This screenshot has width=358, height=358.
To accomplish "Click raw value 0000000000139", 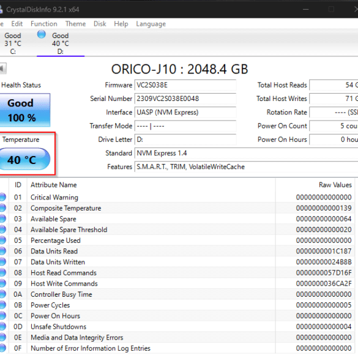I will (x=324, y=208).
